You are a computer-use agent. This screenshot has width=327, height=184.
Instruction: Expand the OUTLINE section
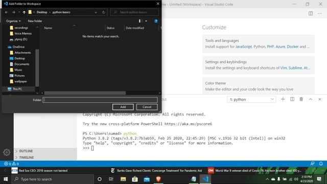coord(45,151)
